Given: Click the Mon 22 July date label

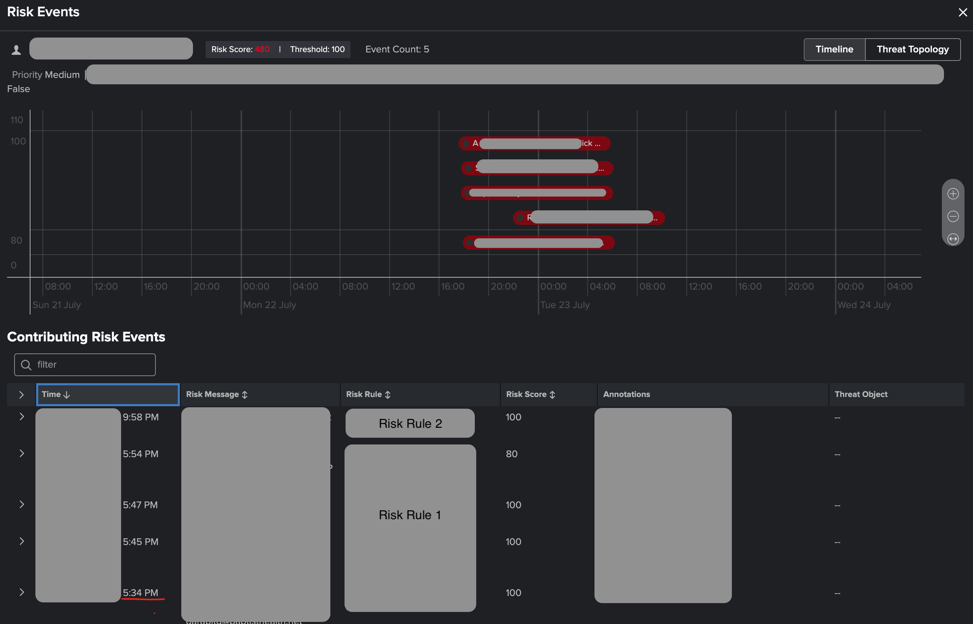Looking at the screenshot, I should (269, 305).
